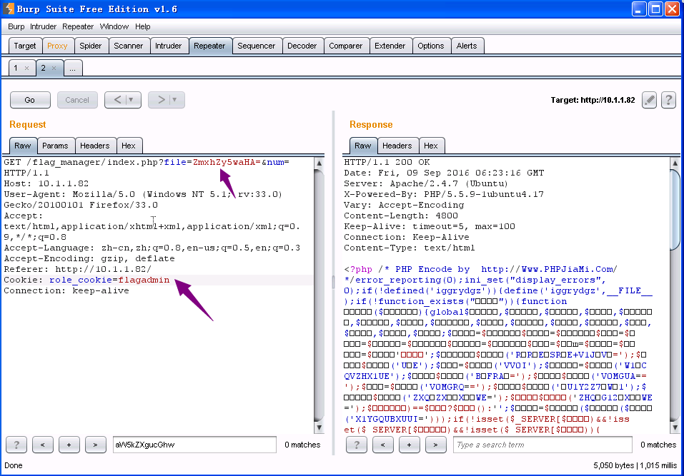Select the response Raw tab
Viewport: 684px width, 476px height.
pyautogui.click(x=363, y=146)
